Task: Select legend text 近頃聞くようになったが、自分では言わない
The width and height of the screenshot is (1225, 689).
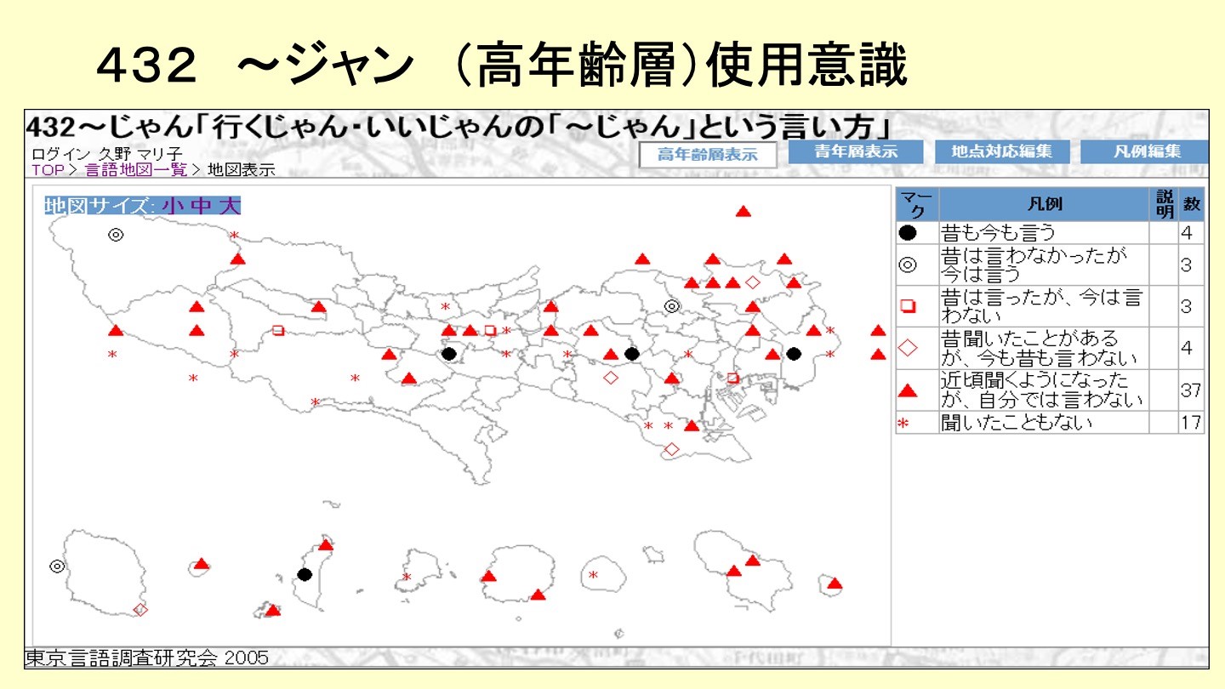Action: (1042, 390)
